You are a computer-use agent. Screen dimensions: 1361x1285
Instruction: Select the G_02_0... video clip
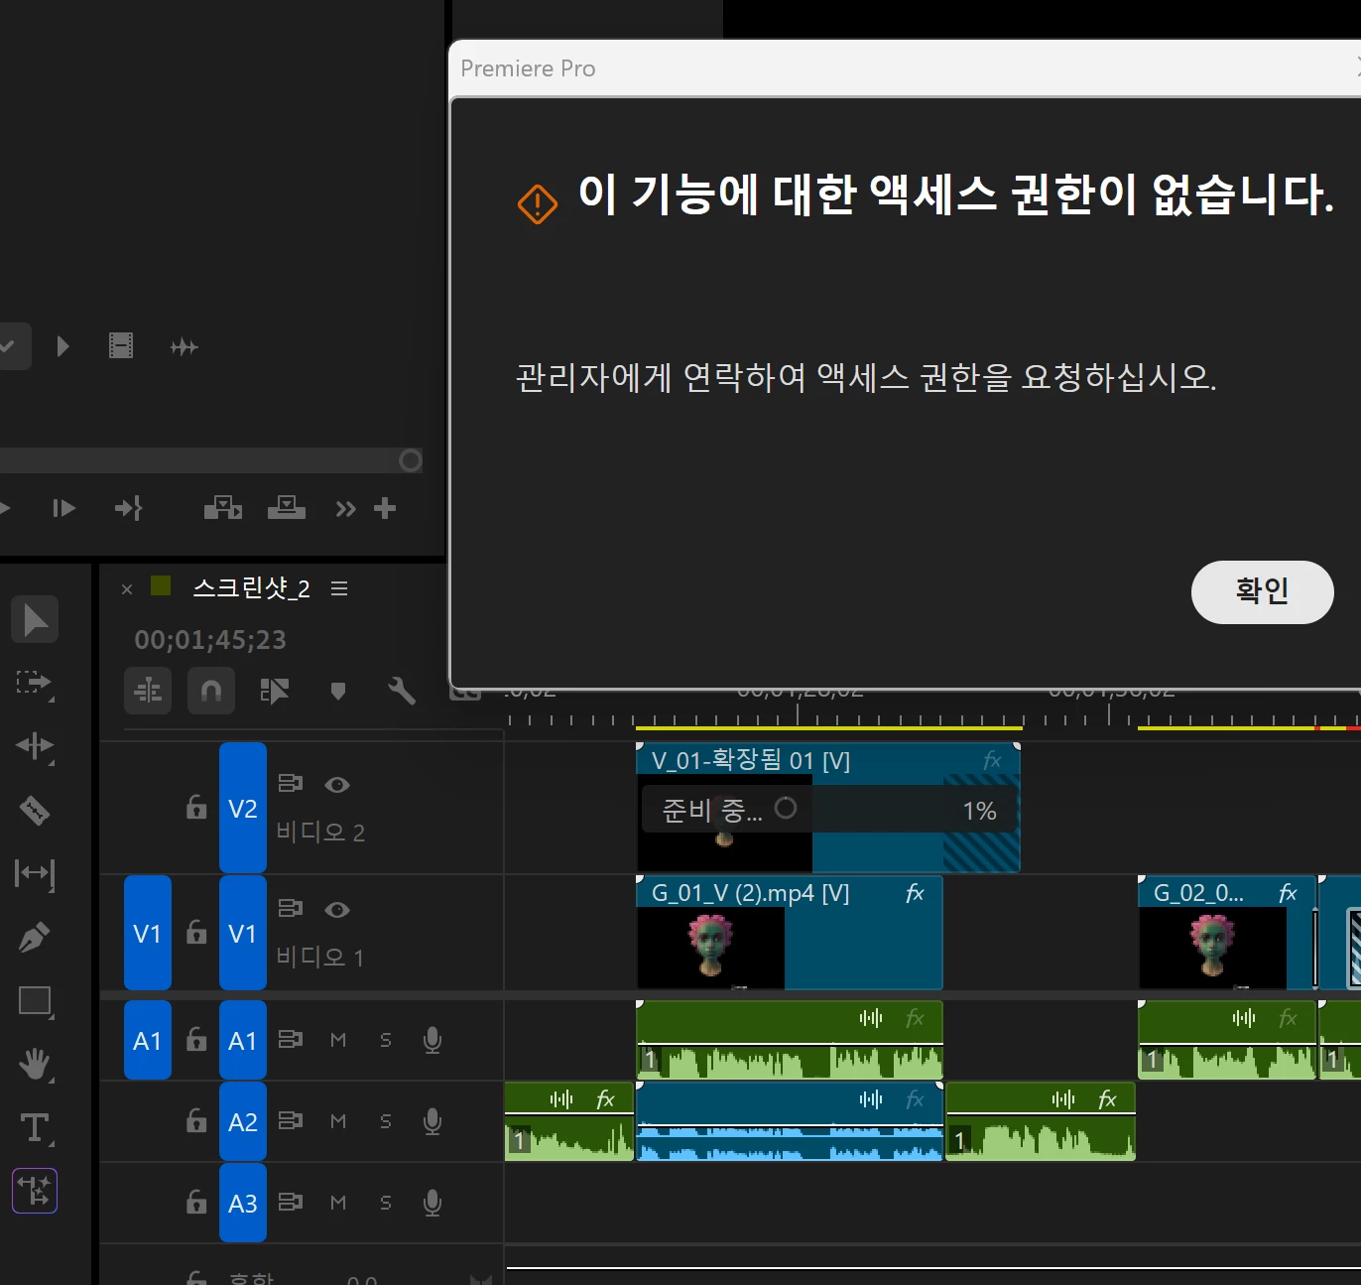coord(1227,933)
